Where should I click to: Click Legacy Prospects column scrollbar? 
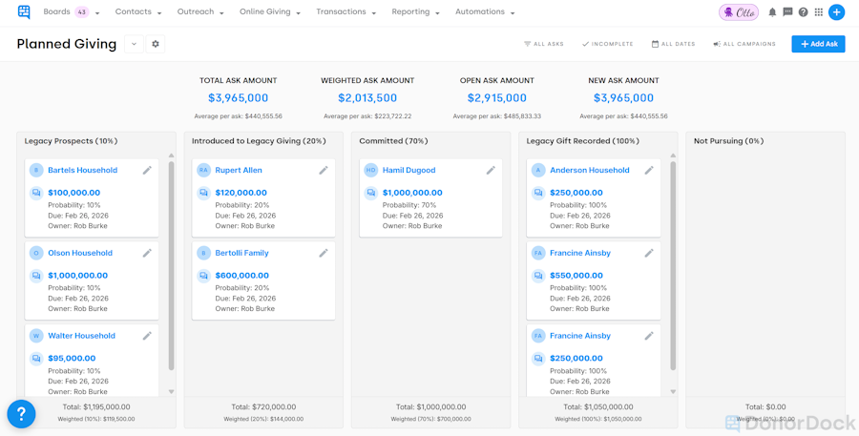point(171,265)
